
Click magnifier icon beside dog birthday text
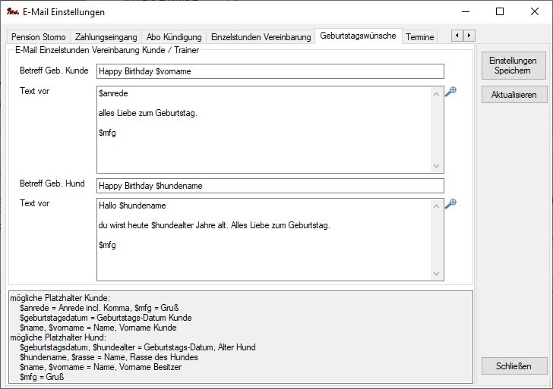tap(450, 203)
